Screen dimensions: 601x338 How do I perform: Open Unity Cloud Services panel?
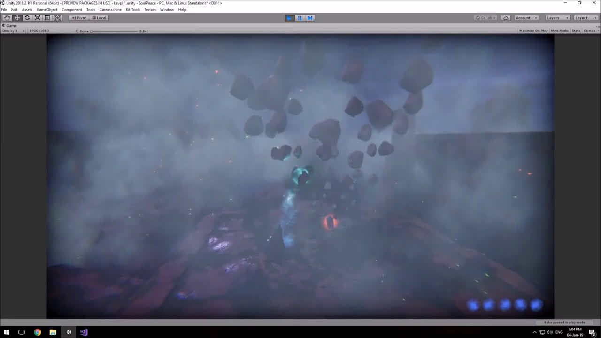506,17
